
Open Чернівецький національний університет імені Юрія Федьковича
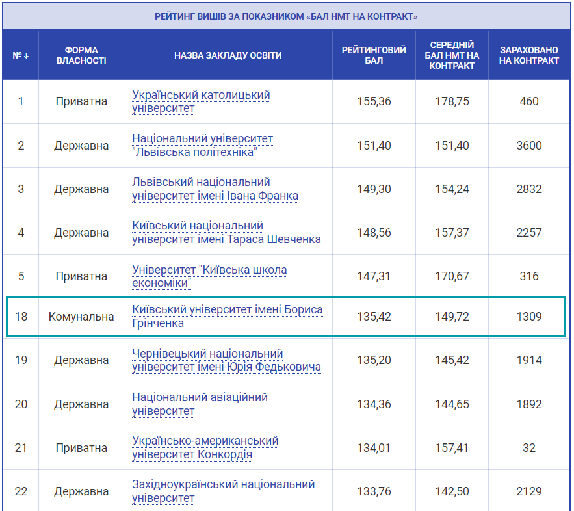(226, 360)
